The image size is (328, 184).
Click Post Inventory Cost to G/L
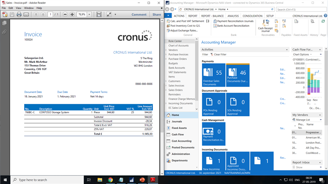point(183,26)
